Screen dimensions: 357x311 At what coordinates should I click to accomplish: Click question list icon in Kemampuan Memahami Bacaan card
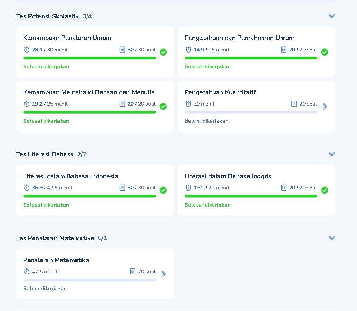(122, 104)
